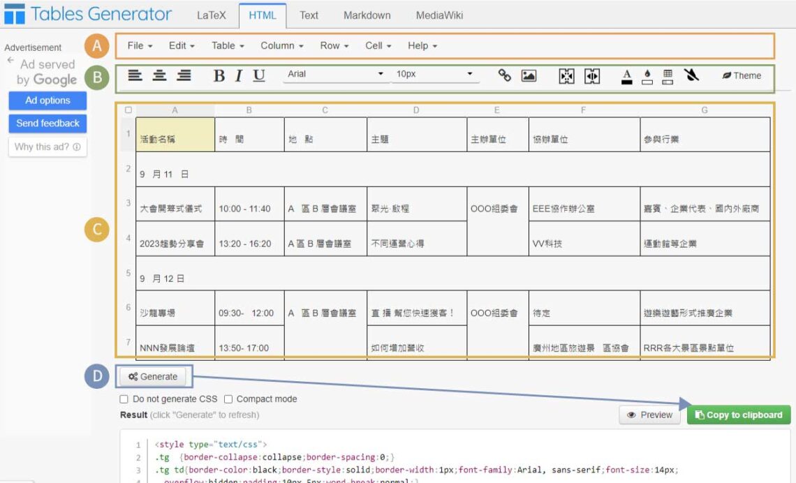796x483 pixels.
Task: Click the Generate button
Action: (x=153, y=376)
